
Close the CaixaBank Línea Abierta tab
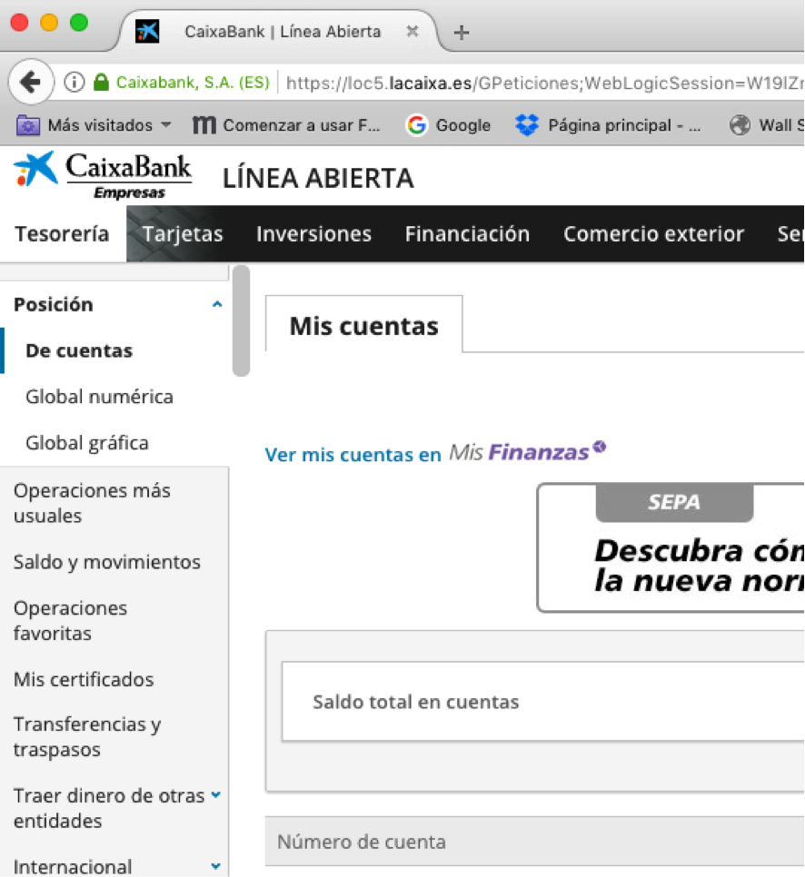coord(412,31)
